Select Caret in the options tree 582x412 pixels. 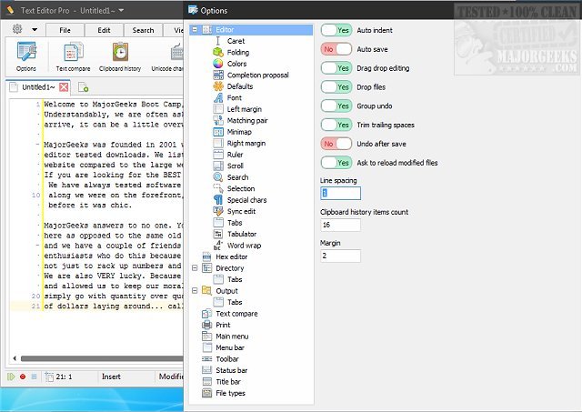pyautogui.click(x=236, y=41)
